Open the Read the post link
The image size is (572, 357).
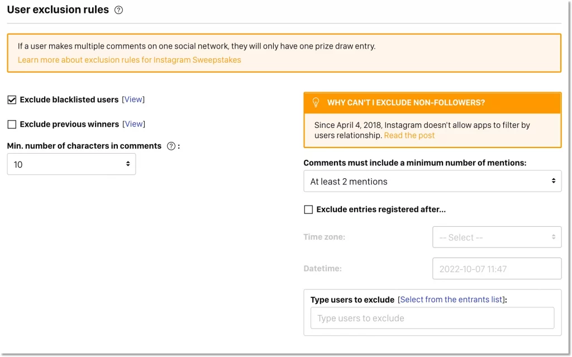409,135
